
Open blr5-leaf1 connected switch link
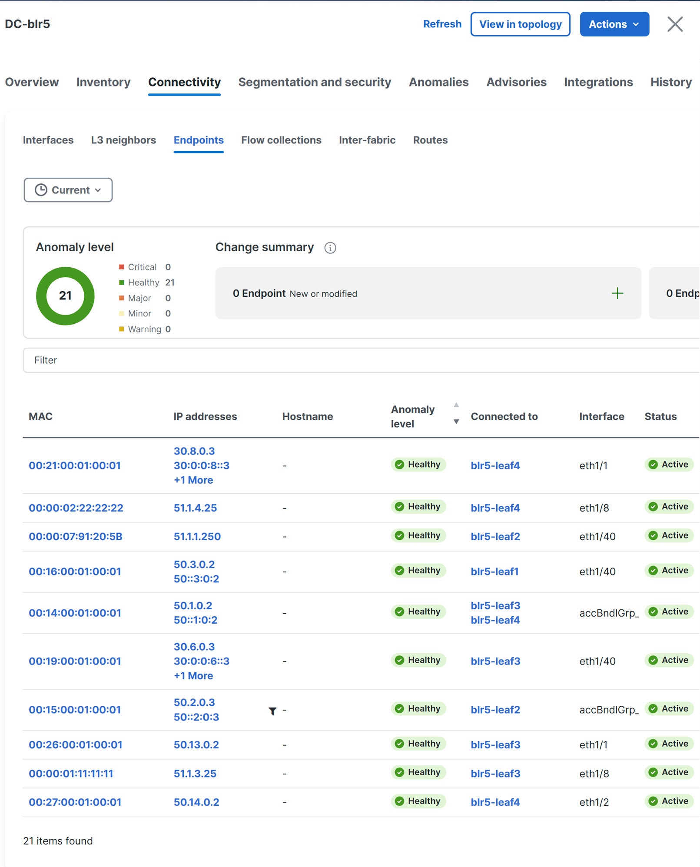click(x=494, y=571)
